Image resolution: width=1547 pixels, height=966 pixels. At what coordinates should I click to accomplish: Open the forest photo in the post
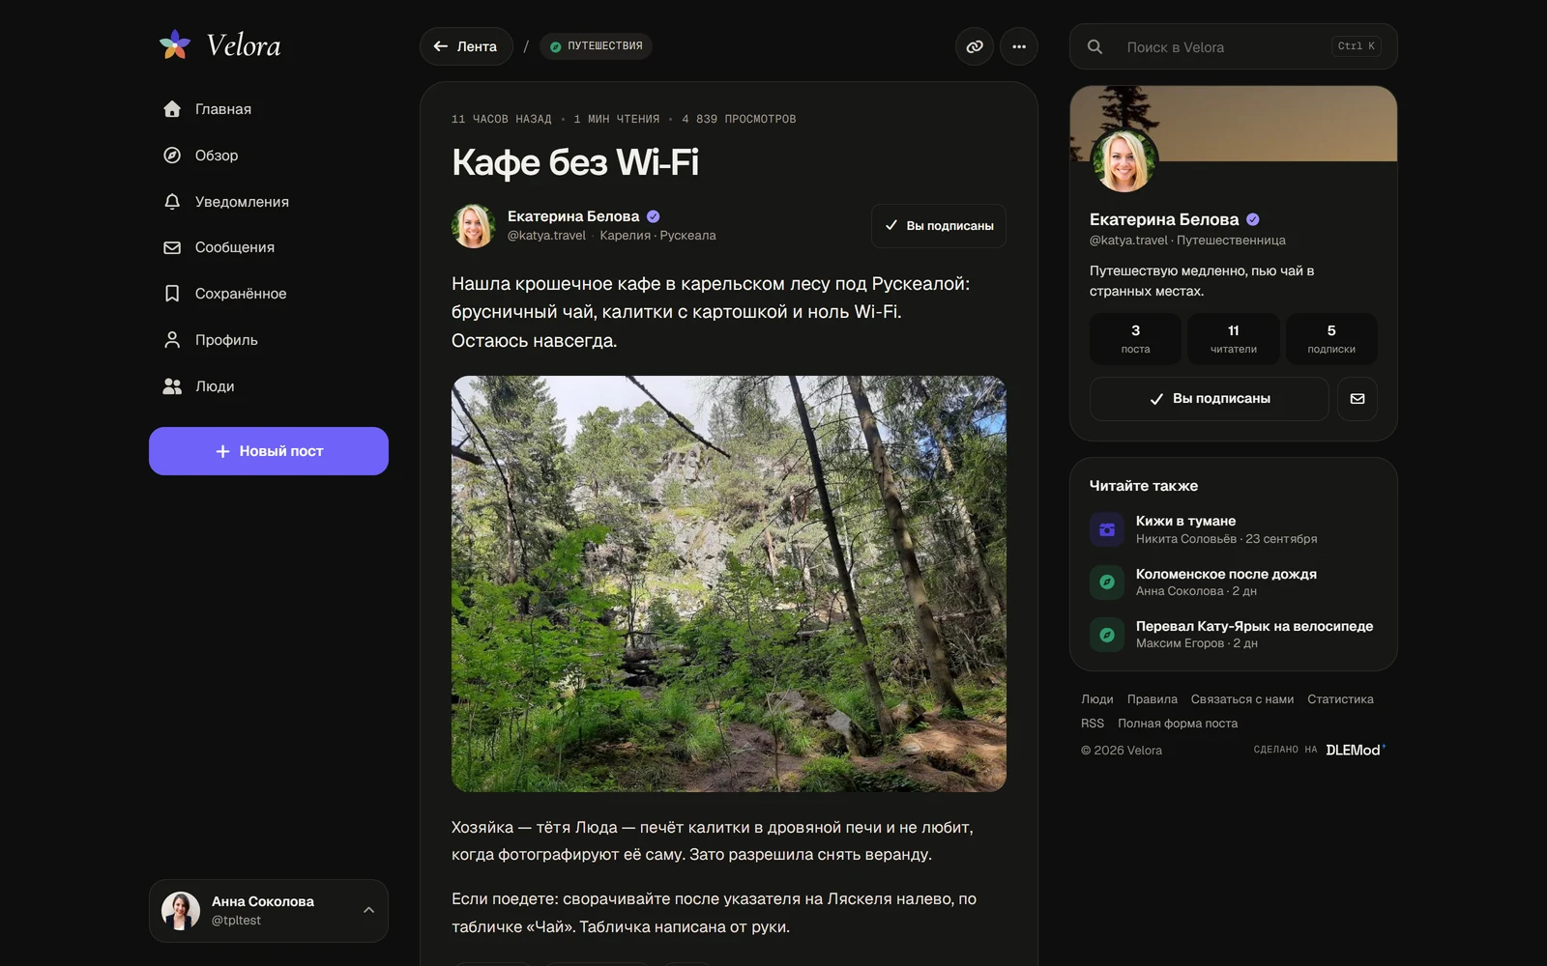[729, 584]
